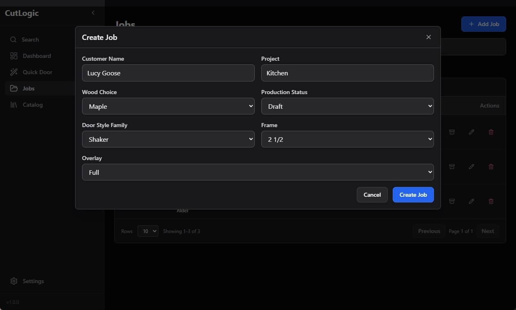Image resolution: width=516 pixels, height=310 pixels.
Task: Open the Dashboard grid icon
Action: click(x=13, y=56)
